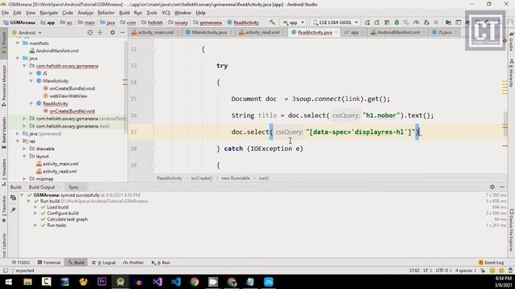Open Visual Studio Code from taskbar
The image size is (515, 289).
pos(175,282)
